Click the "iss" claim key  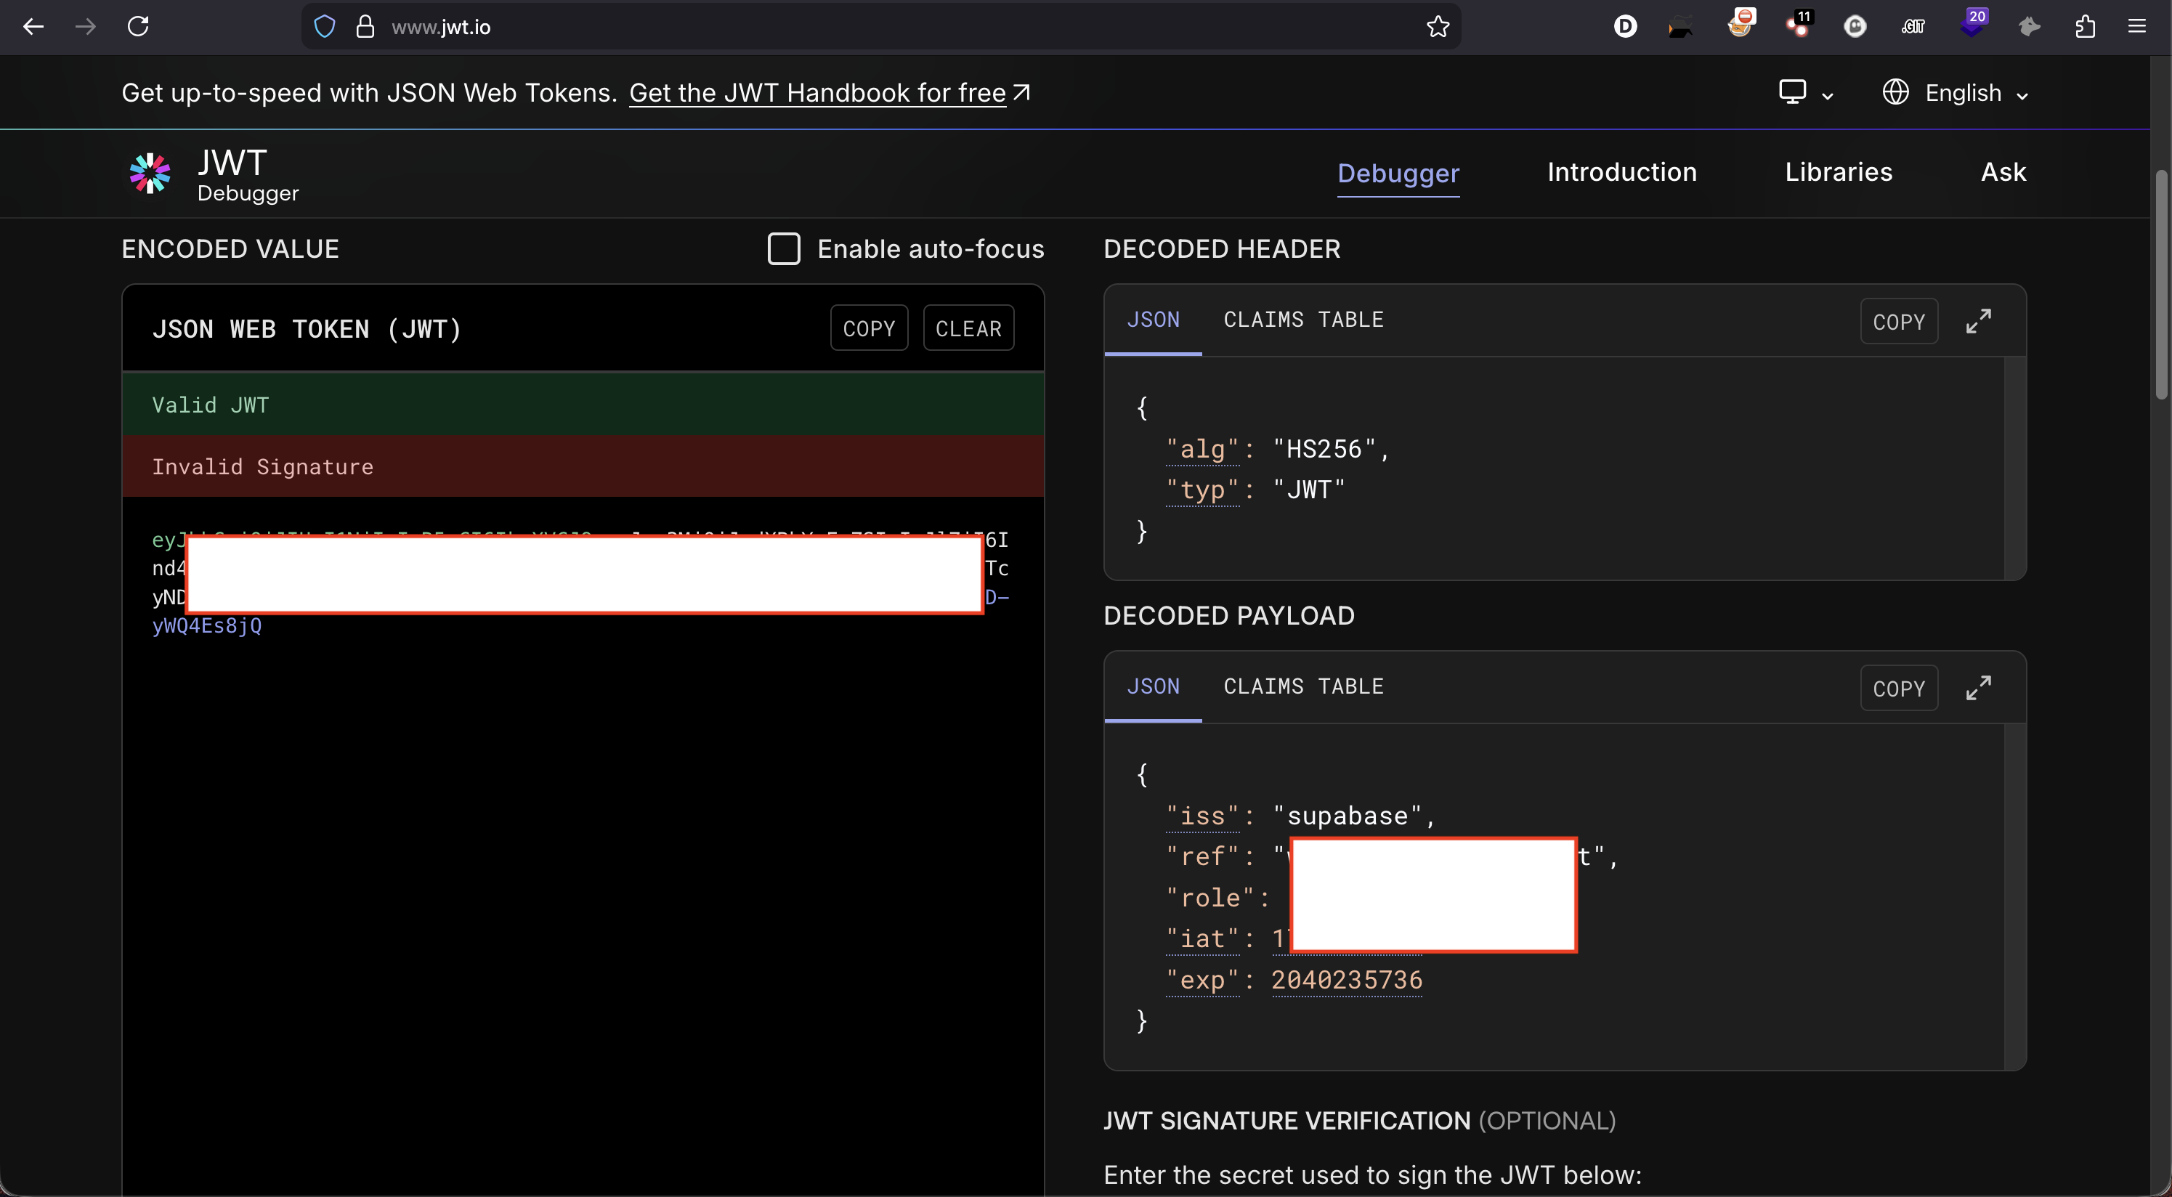coord(1202,816)
